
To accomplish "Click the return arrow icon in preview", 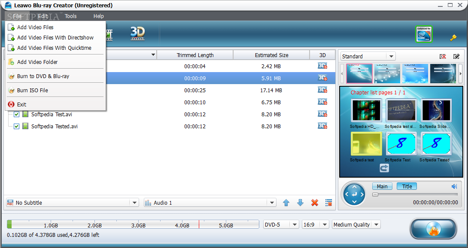I will click(384, 168).
